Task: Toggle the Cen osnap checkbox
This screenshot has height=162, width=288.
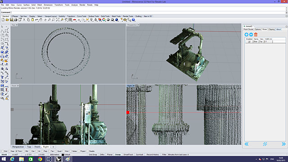Action: pyautogui.click(x=30, y=151)
